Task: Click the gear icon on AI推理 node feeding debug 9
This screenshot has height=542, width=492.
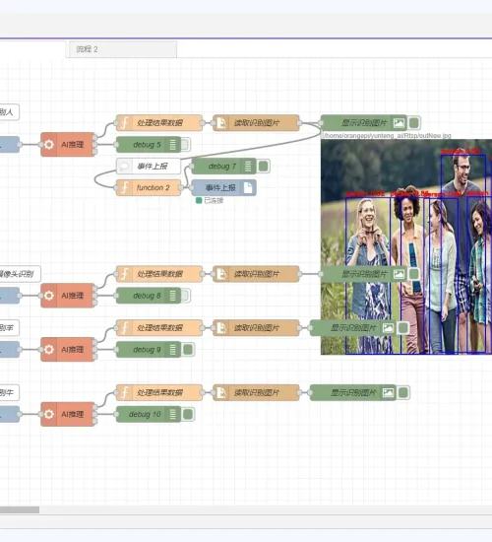Action: 49,350
